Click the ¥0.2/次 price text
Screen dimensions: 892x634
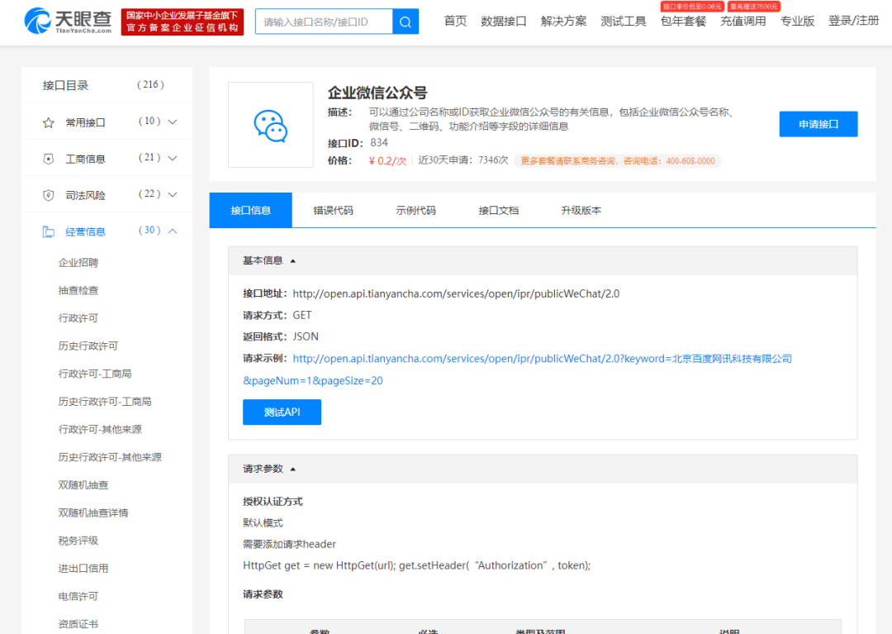pos(387,161)
